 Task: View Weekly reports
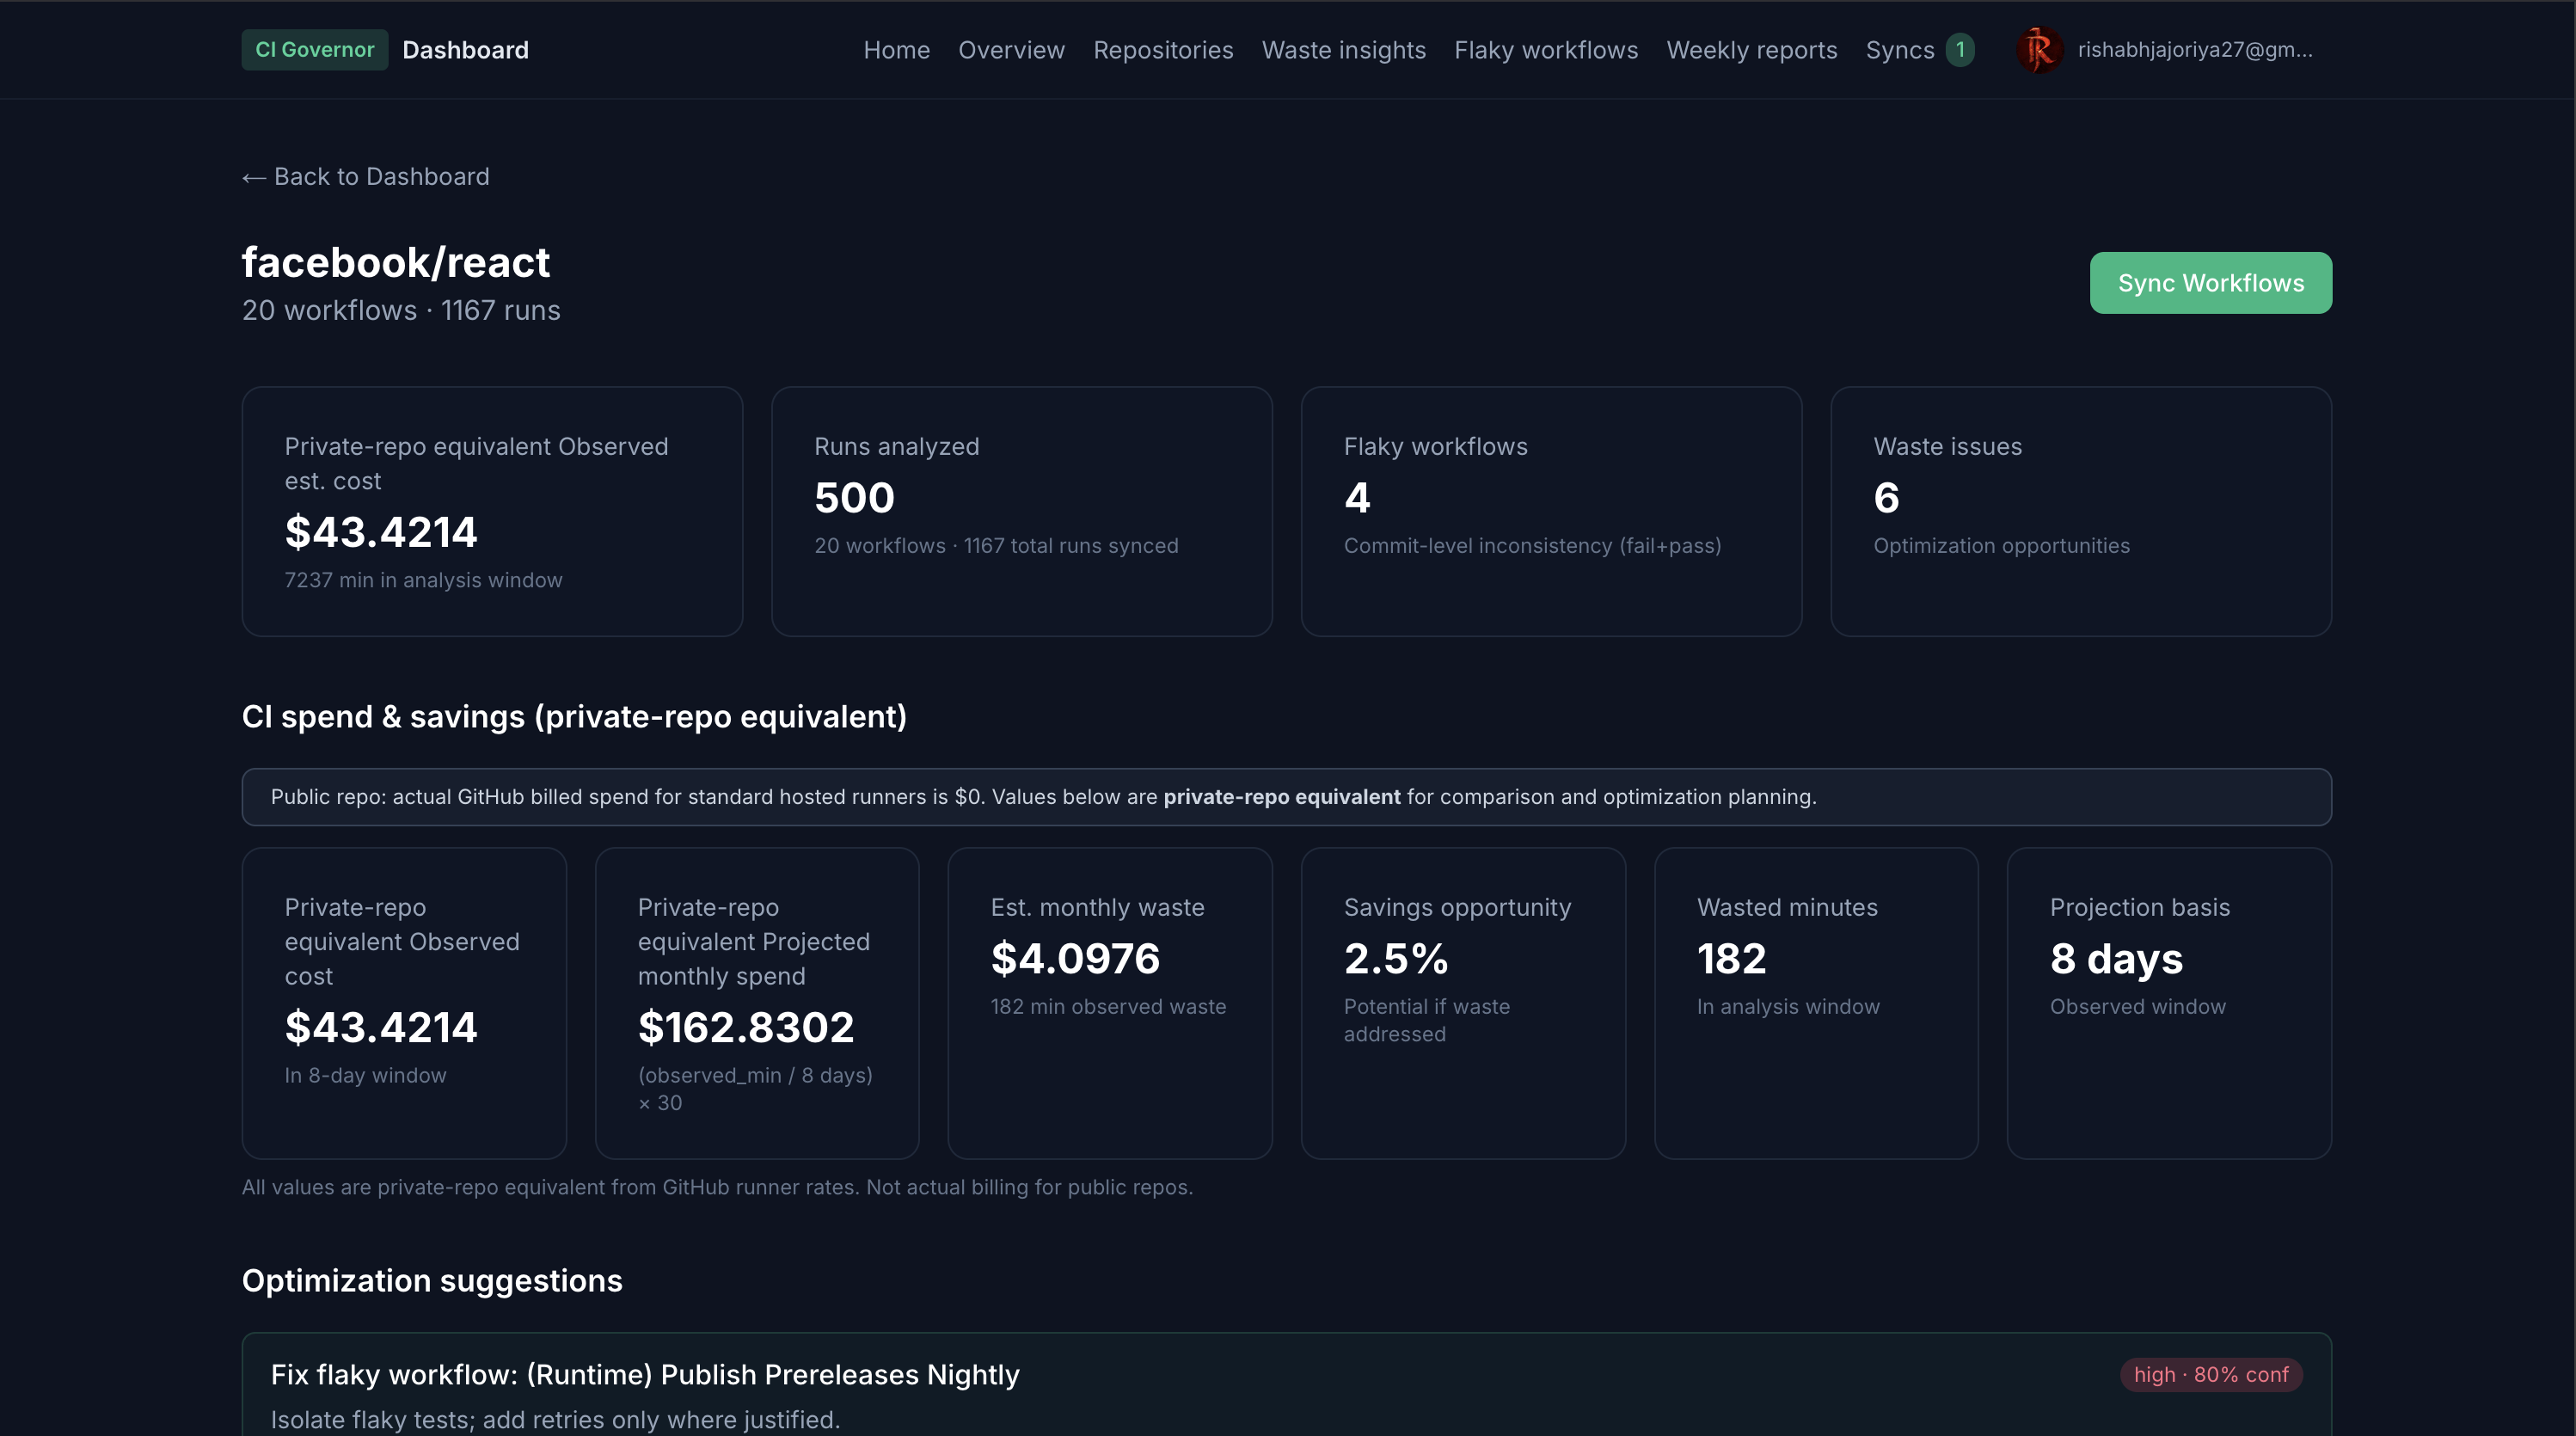(x=1751, y=50)
